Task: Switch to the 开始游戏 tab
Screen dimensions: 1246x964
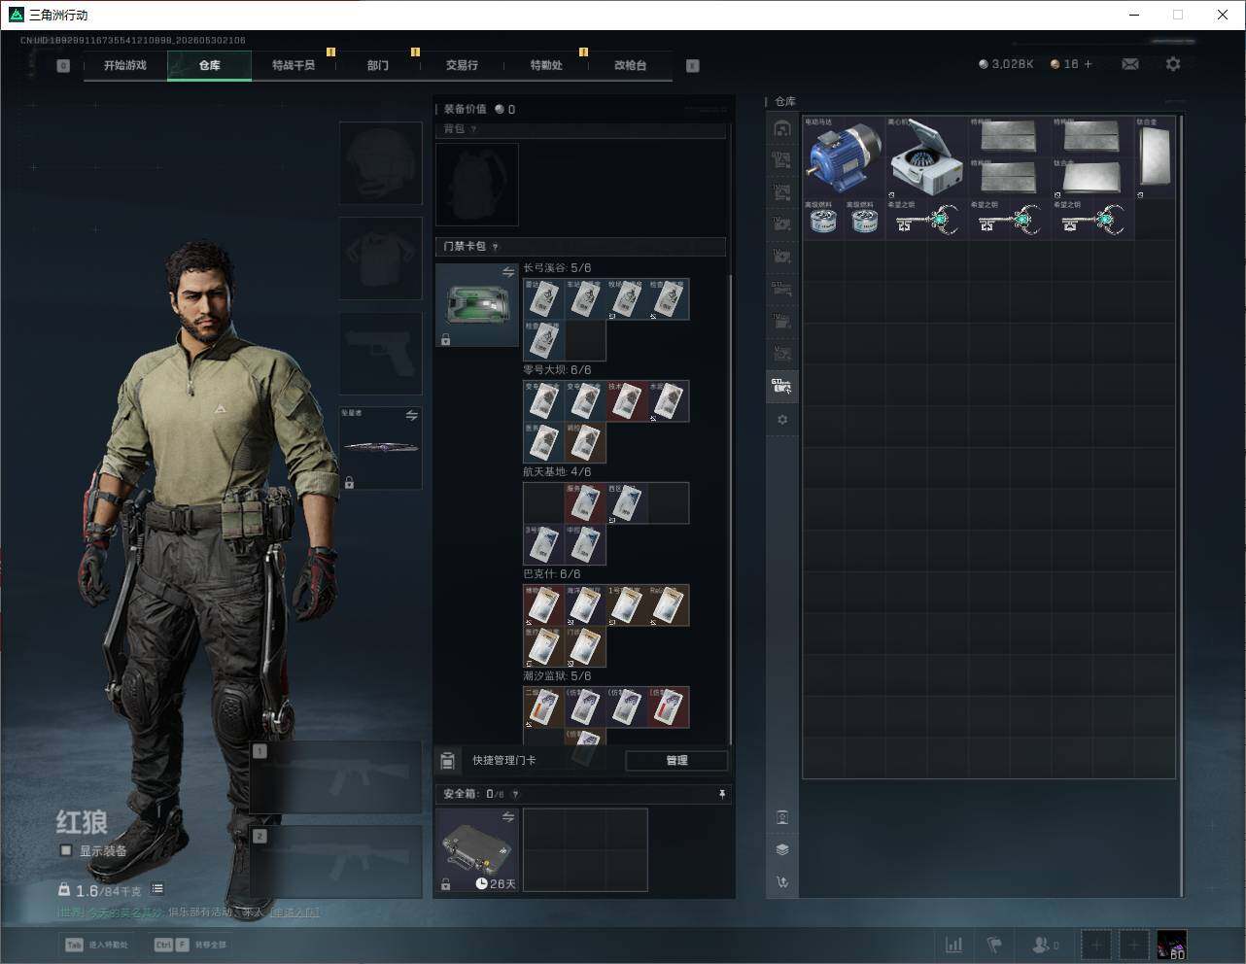Action: coord(125,65)
